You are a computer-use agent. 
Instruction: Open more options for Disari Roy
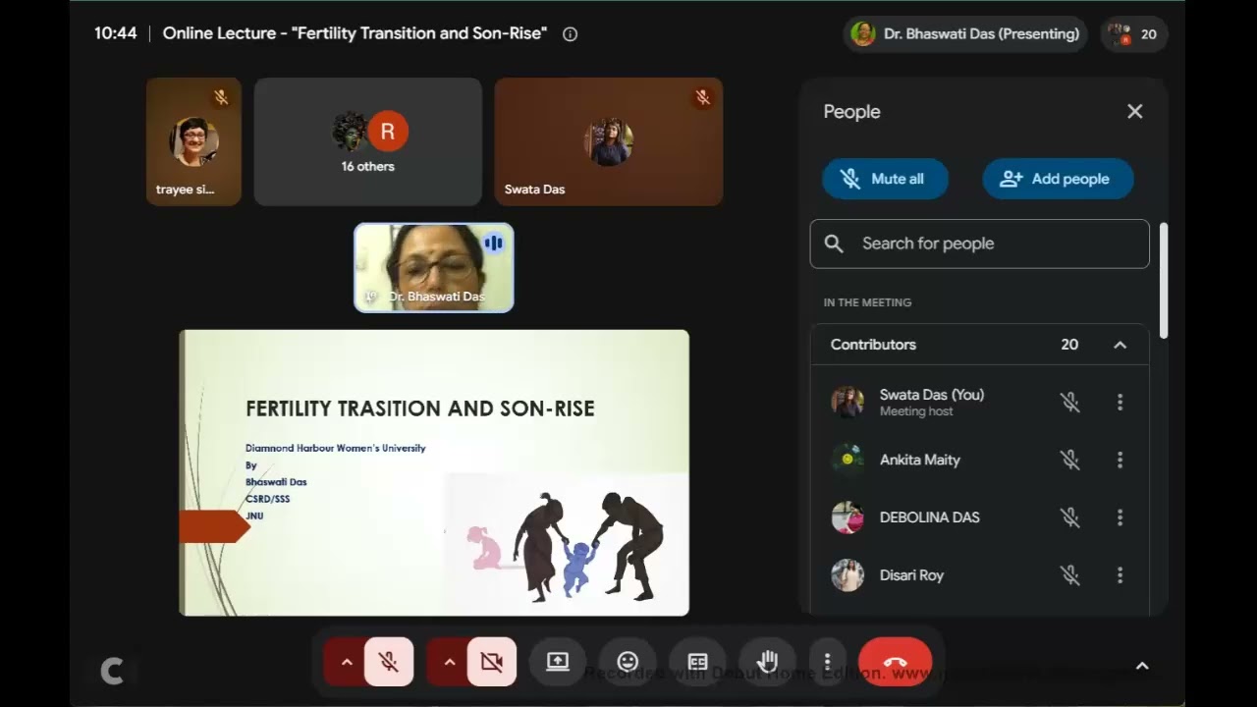[x=1120, y=575]
